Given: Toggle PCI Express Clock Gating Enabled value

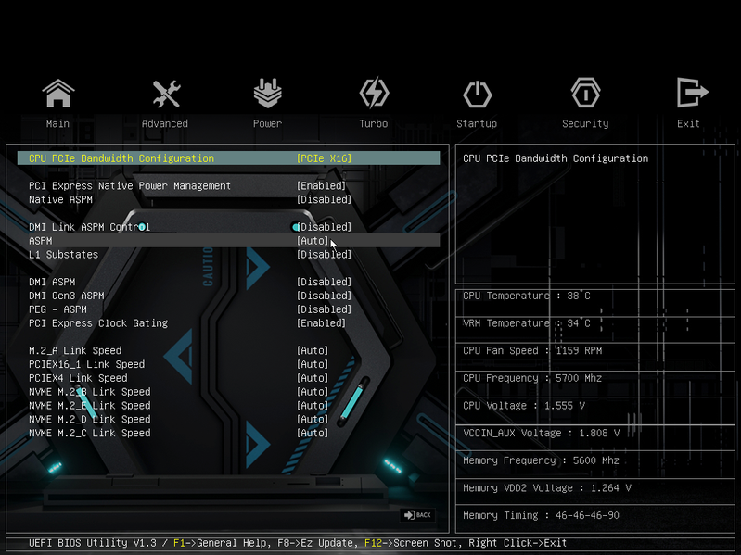Looking at the screenshot, I should (x=322, y=323).
